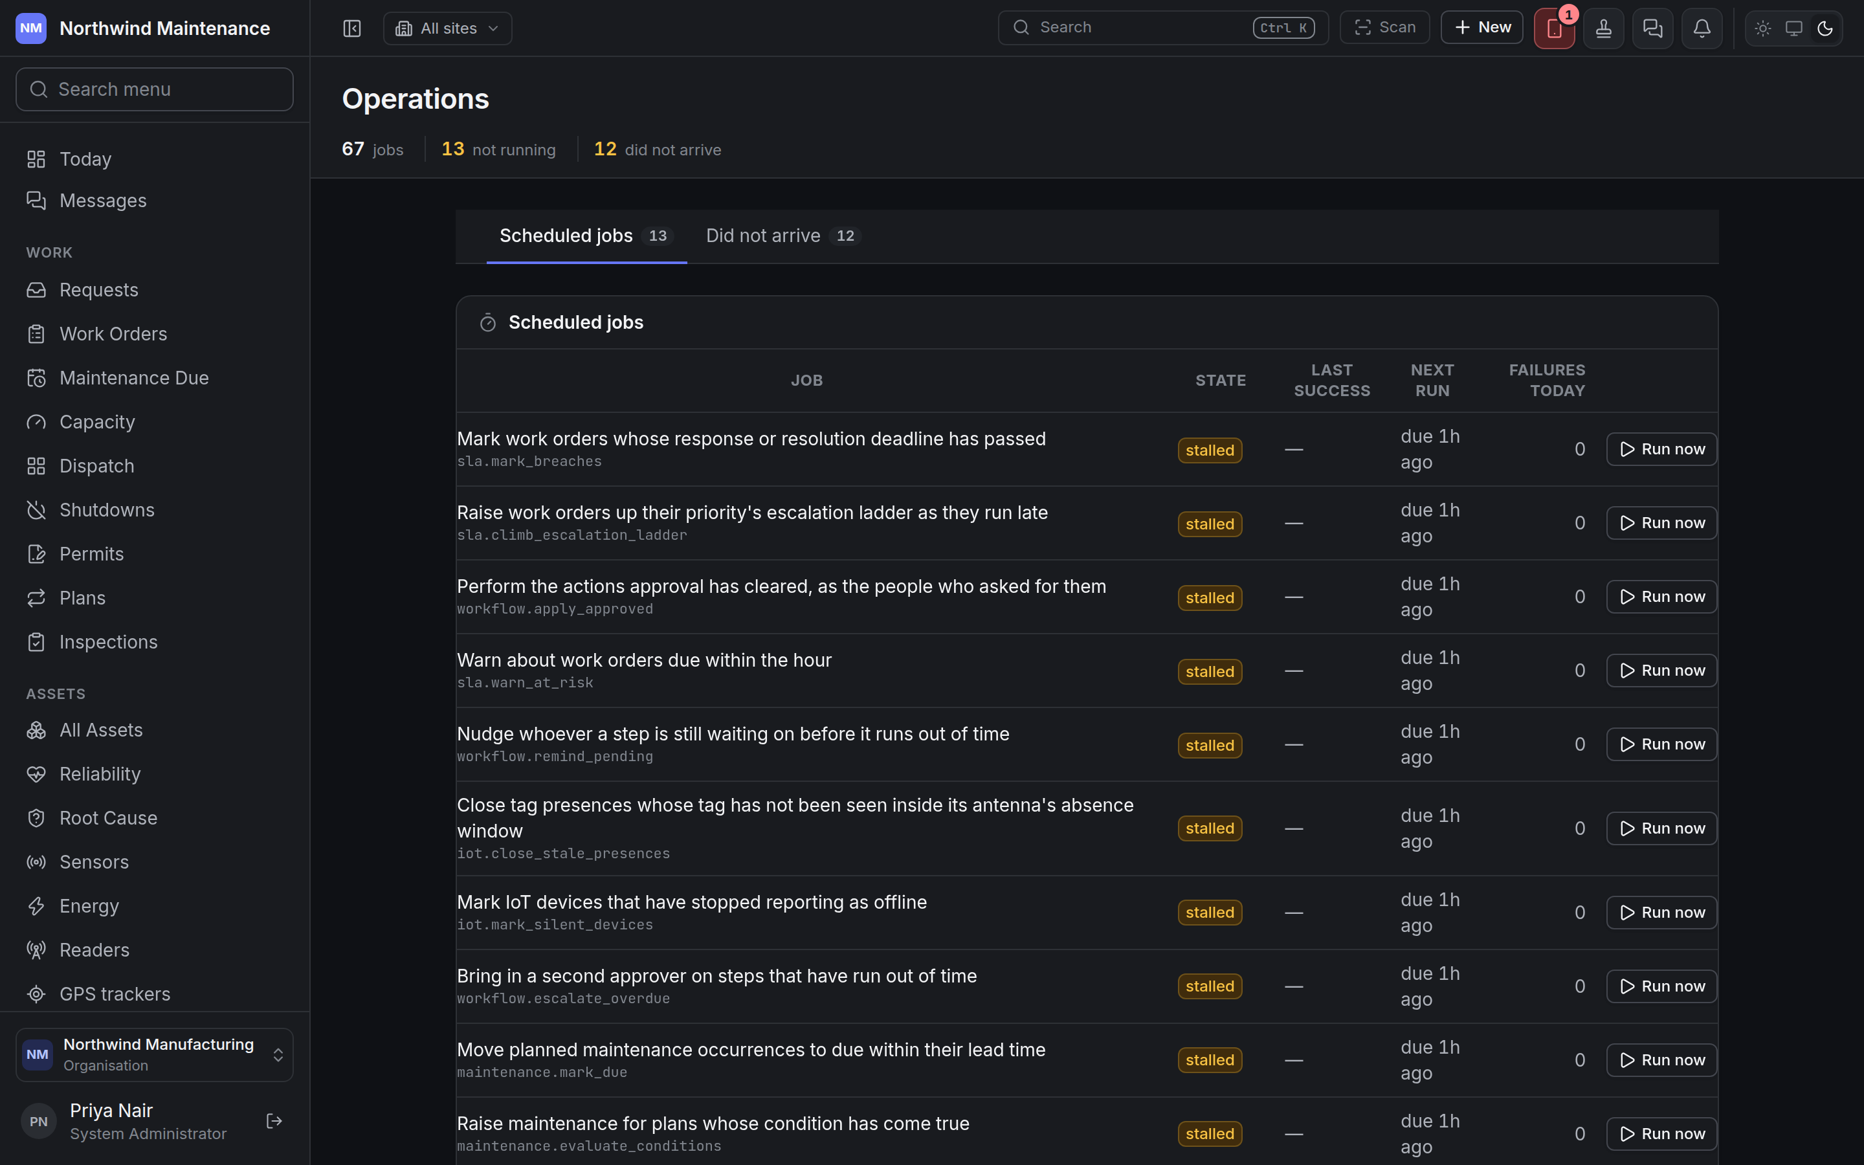Click 'Warn about work orders due within the hour'
This screenshot has height=1165, width=1864.
(x=644, y=660)
